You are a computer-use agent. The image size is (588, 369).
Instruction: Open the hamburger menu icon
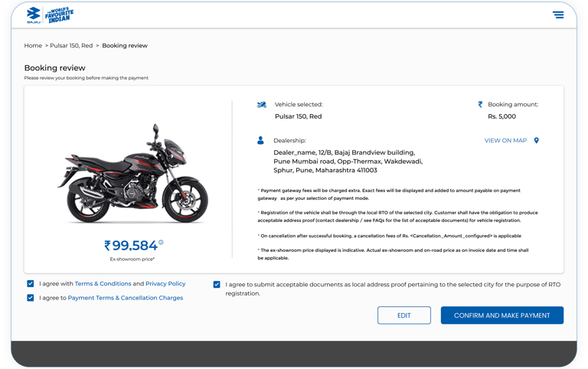[558, 15]
